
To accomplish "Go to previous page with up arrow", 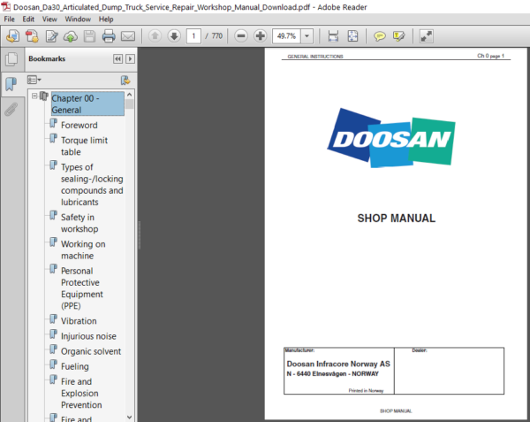I will pos(155,36).
